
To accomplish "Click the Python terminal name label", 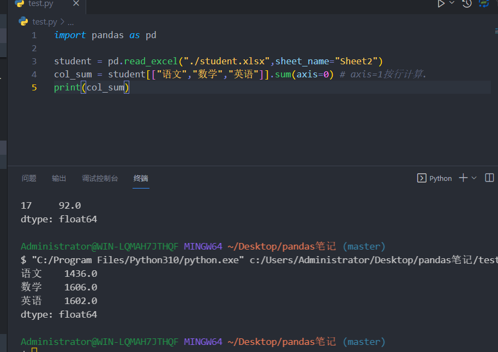I will pyautogui.click(x=440, y=178).
